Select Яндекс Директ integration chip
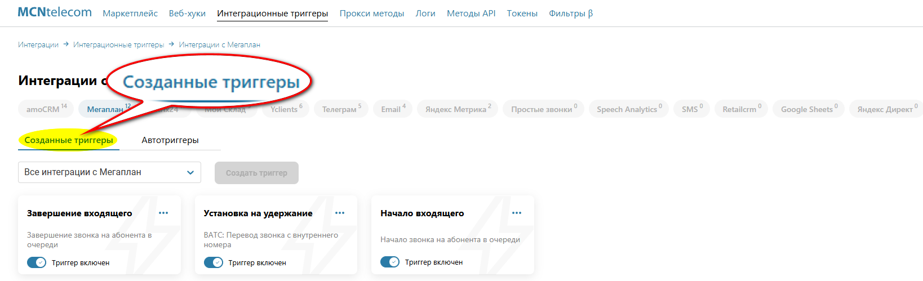The height and width of the screenshot is (281, 923). pos(886,109)
